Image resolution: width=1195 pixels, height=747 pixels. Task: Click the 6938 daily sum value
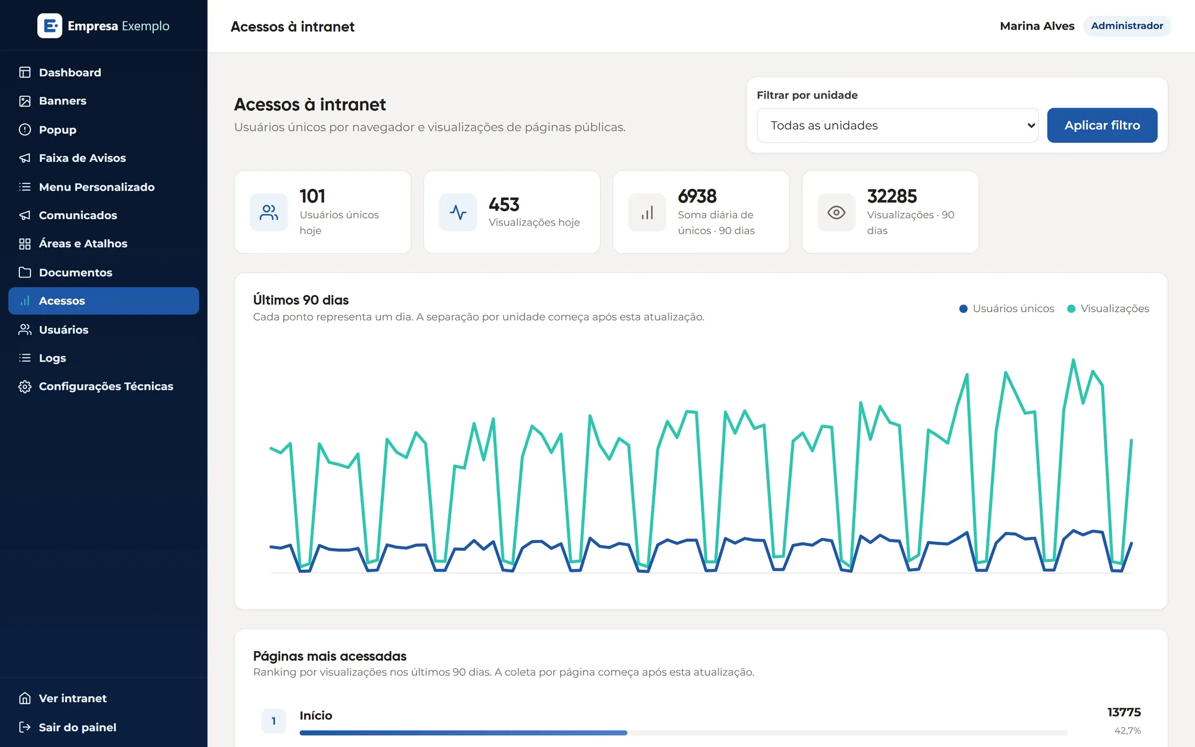(697, 196)
